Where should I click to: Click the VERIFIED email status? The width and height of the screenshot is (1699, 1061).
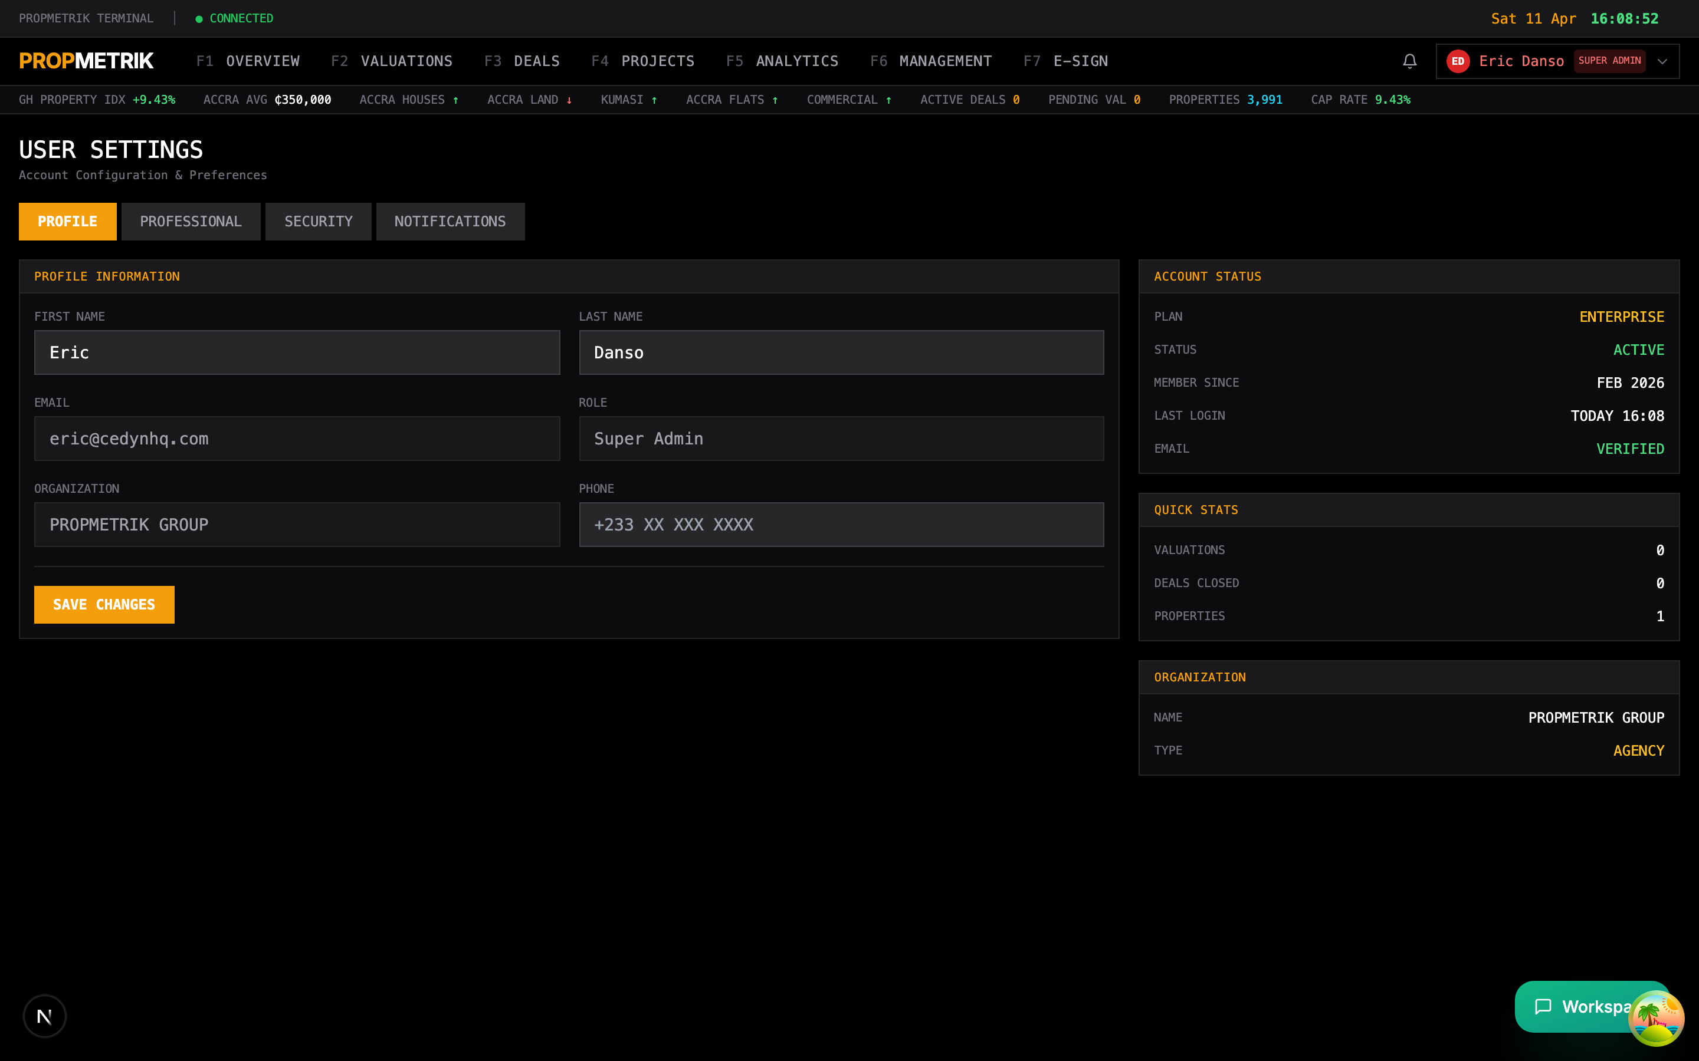coord(1629,449)
